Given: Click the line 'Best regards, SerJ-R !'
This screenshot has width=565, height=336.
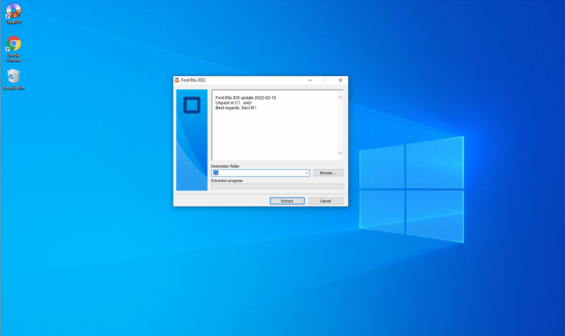Looking at the screenshot, I should tap(236, 108).
